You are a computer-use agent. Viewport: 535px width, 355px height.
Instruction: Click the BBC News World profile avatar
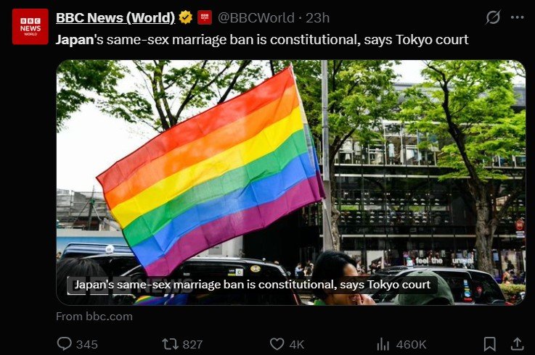[x=30, y=27]
